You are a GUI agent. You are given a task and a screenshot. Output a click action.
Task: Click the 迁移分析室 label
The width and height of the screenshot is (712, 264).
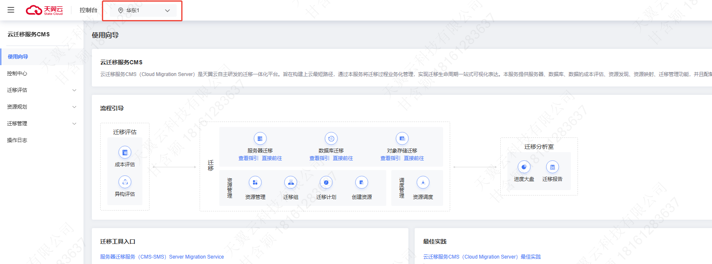click(539, 147)
